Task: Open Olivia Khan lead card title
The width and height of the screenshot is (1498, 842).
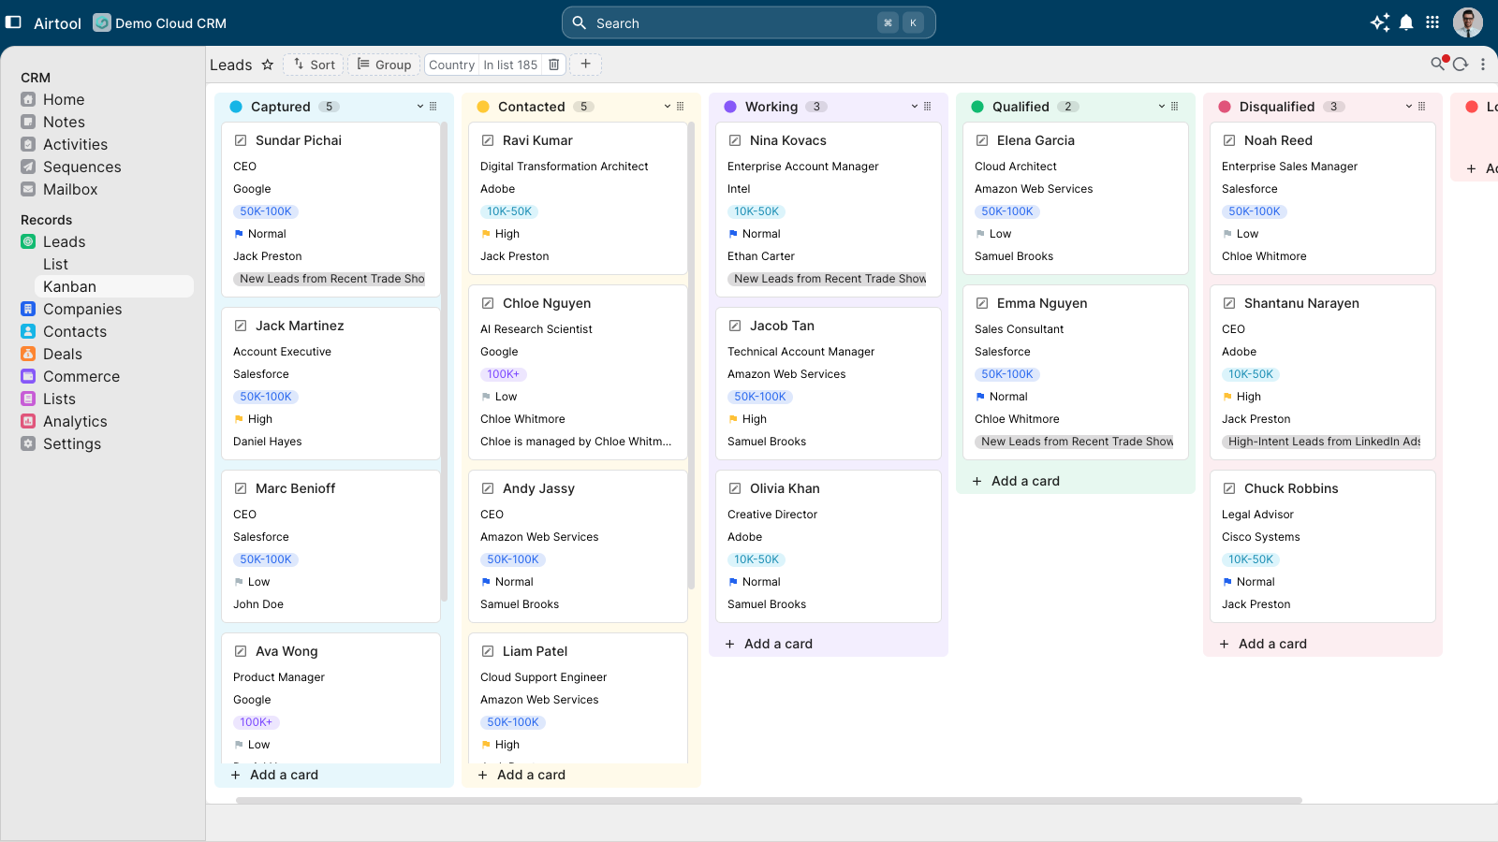Action: [x=785, y=488]
